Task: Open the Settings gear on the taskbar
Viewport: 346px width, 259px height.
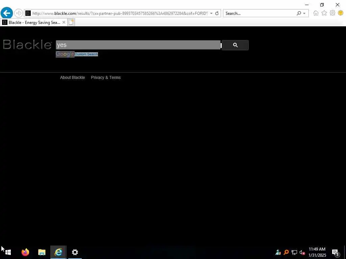Action: [75, 252]
